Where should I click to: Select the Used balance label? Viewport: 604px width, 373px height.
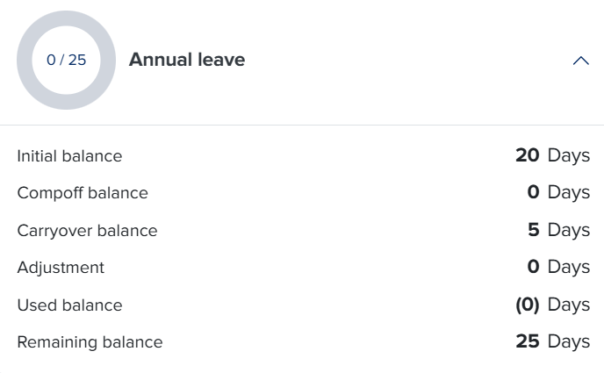[x=69, y=305]
